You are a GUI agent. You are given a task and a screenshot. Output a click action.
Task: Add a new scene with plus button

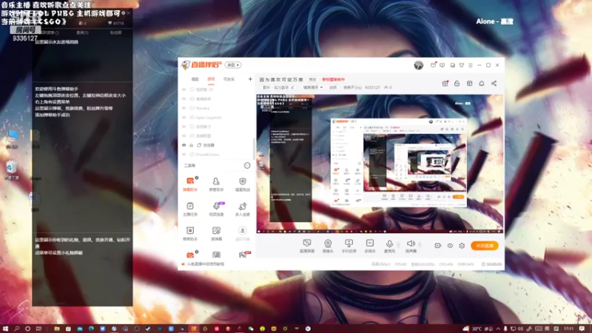pyautogui.click(x=250, y=79)
